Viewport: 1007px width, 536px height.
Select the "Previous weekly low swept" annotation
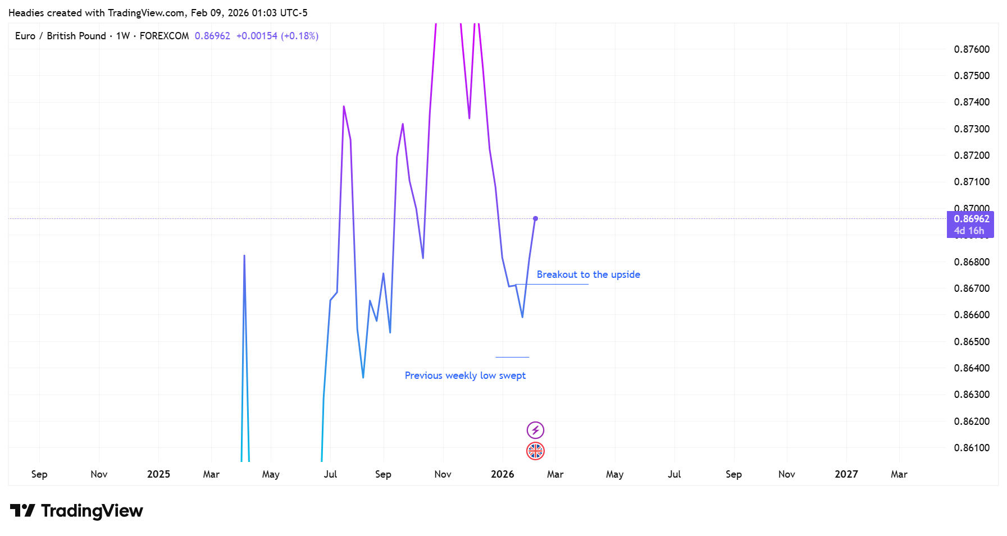[x=465, y=375]
